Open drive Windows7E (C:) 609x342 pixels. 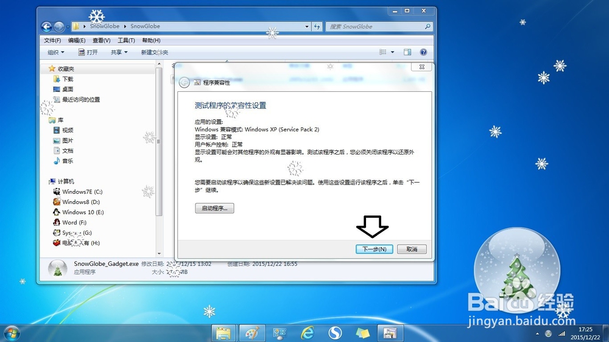82,192
